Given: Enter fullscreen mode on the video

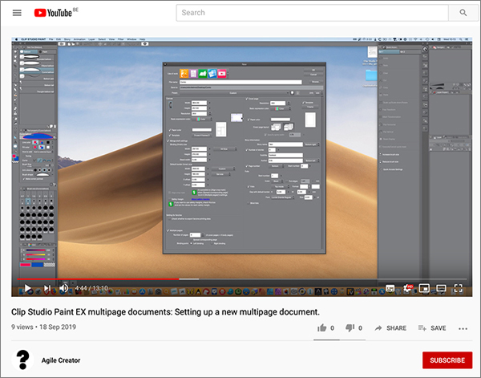Looking at the screenshot, I should click(459, 287).
